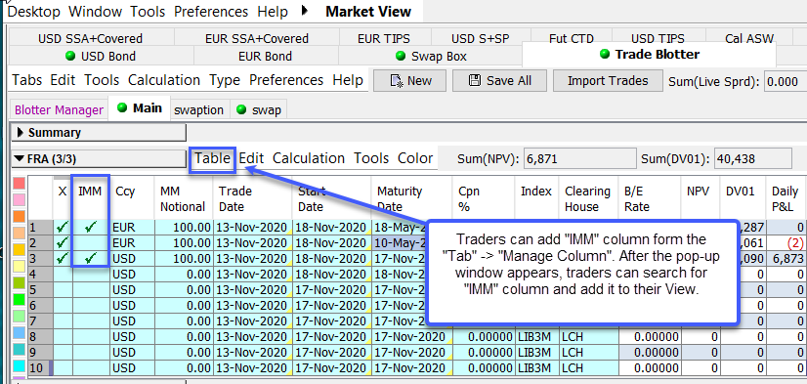Image resolution: width=807 pixels, height=384 pixels.
Task: Switch to the USD SSA+Covered tab
Action: (90, 39)
